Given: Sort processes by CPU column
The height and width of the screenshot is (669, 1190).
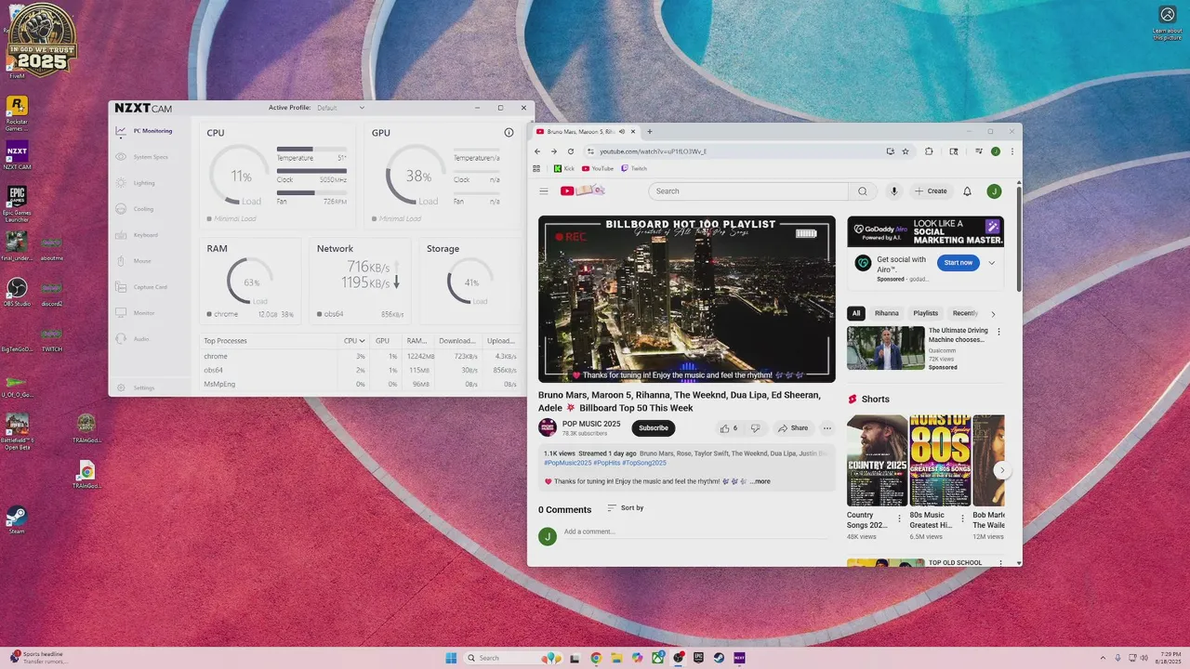Looking at the screenshot, I should (354, 341).
